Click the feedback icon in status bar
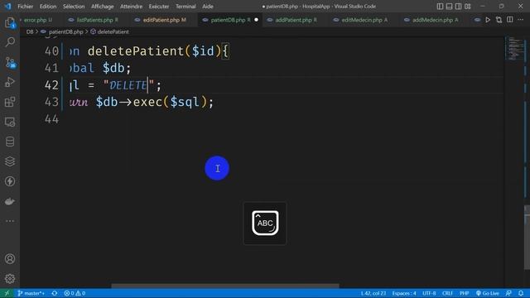The width and height of the screenshot is (530, 298). point(508,293)
